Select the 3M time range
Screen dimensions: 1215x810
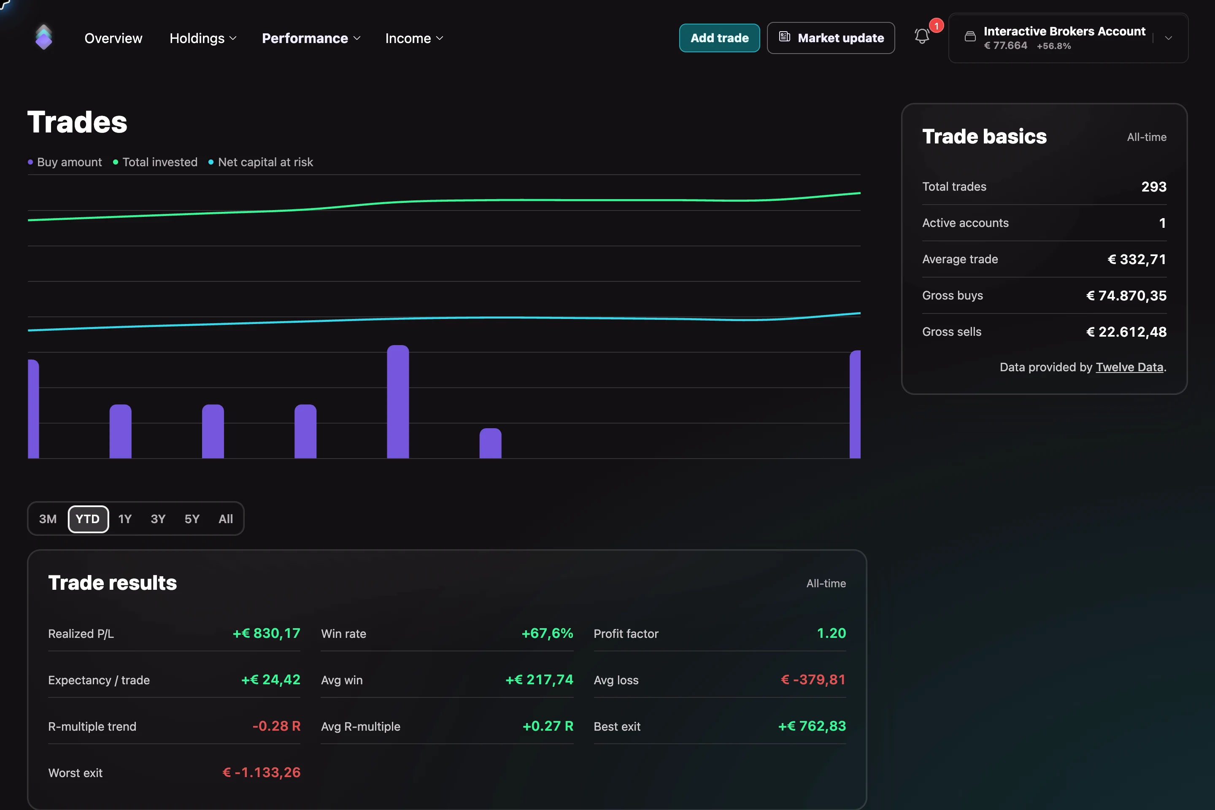[x=48, y=518]
